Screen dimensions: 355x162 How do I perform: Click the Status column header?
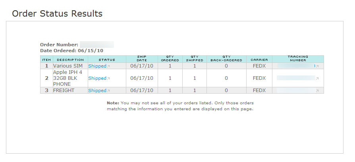click(x=107, y=60)
